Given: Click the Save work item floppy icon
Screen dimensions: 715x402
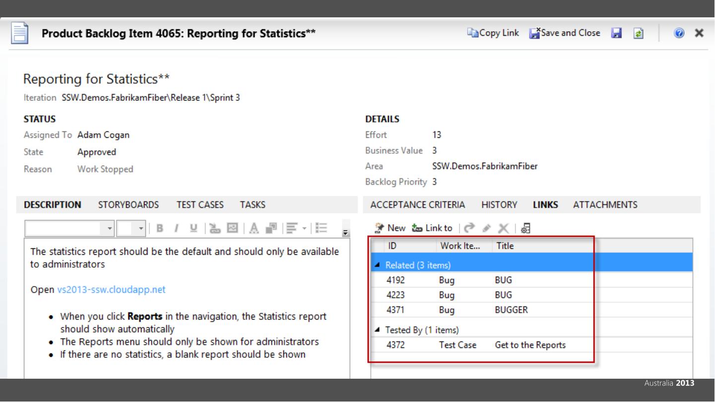Looking at the screenshot, I should (x=616, y=33).
